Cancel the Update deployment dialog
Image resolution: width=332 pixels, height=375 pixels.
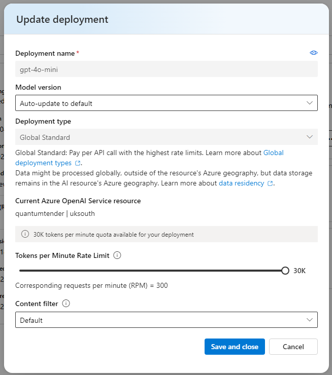click(x=293, y=347)
